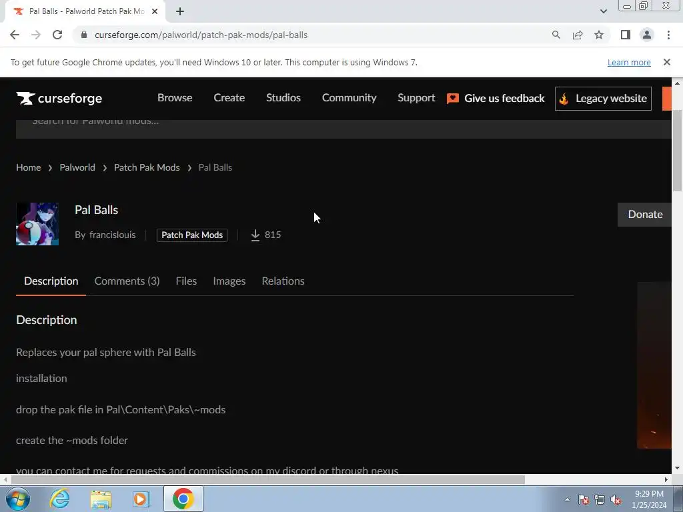Open the Chrome three-dot menu

click(668, 35)
